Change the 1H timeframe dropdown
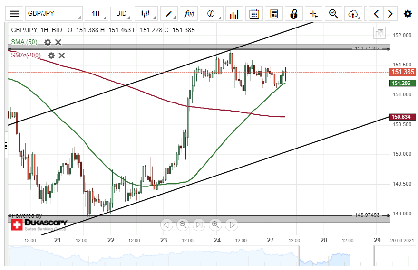Viewport: 418px width, 270px height. tap(96, 14)
